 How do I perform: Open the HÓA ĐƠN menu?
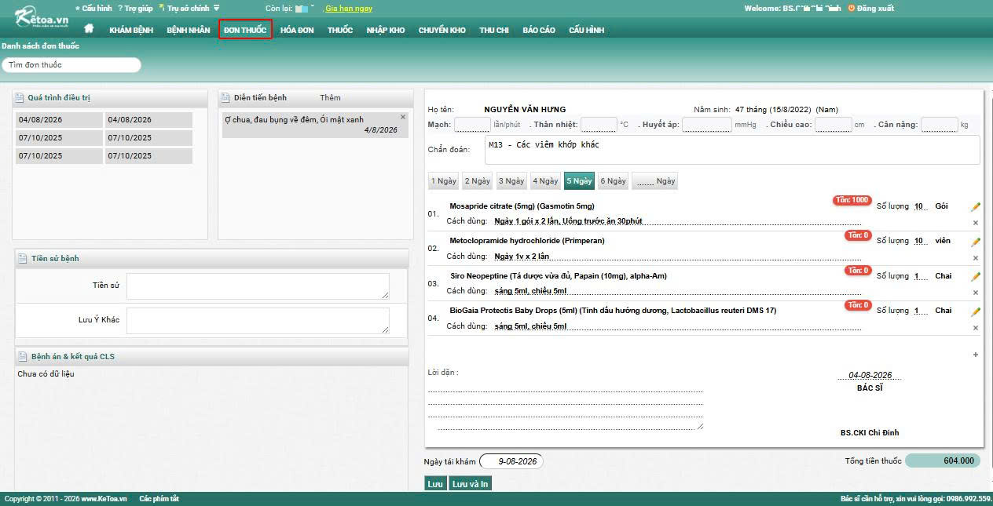tap(297, 30)
